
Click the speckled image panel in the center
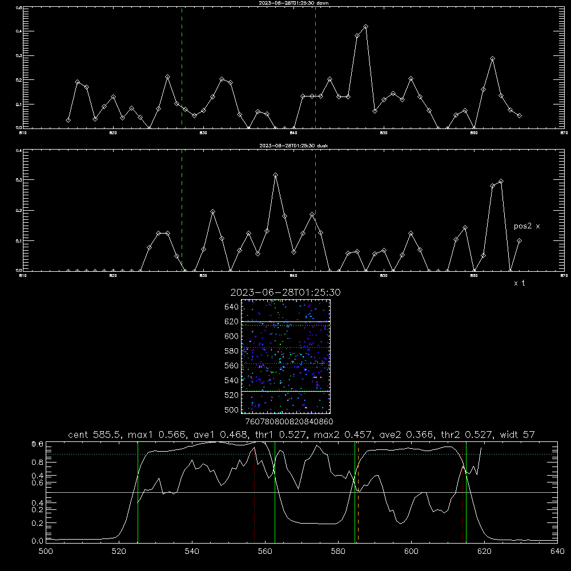[285, 356]
